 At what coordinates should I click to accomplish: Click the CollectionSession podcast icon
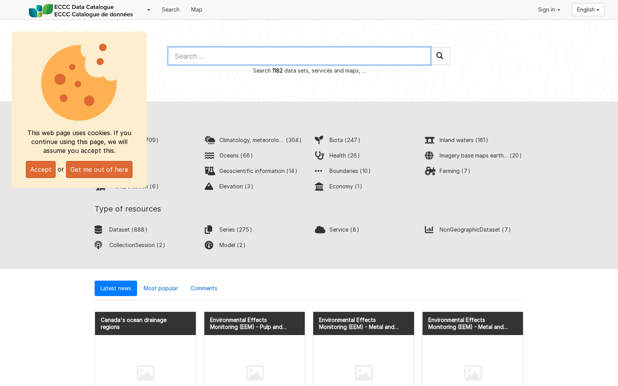(x=98, y=245)
